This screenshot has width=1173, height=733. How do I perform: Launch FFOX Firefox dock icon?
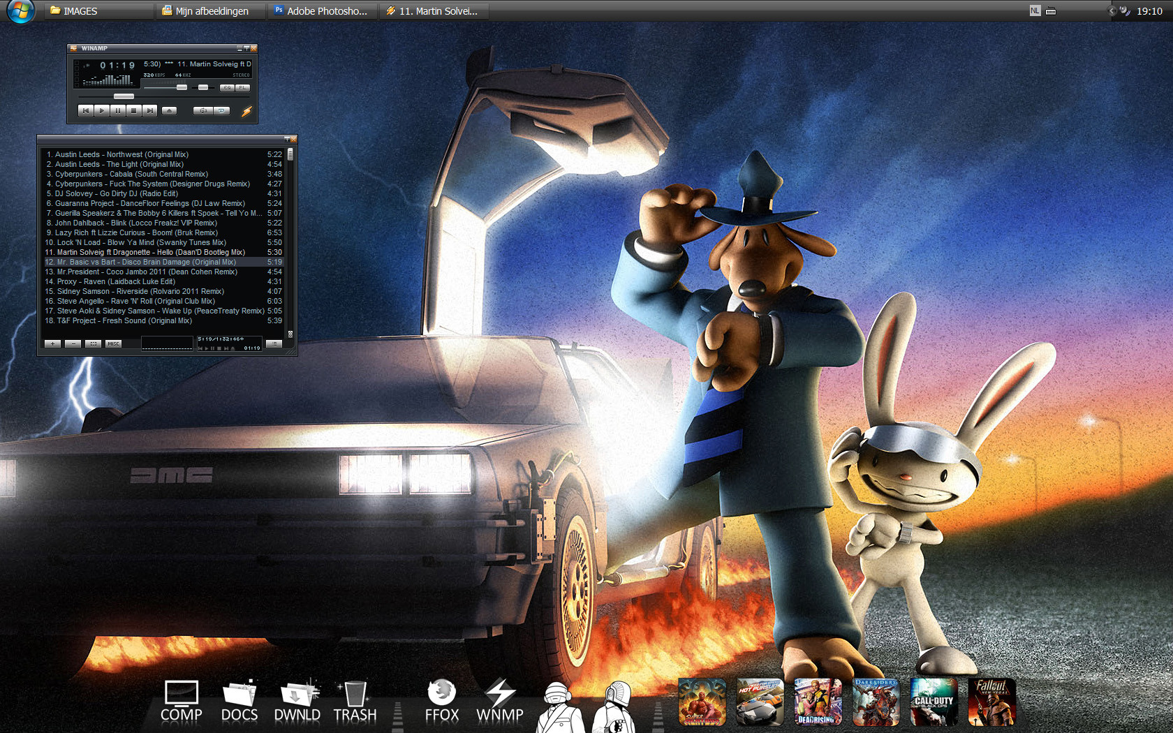[442, 701]
